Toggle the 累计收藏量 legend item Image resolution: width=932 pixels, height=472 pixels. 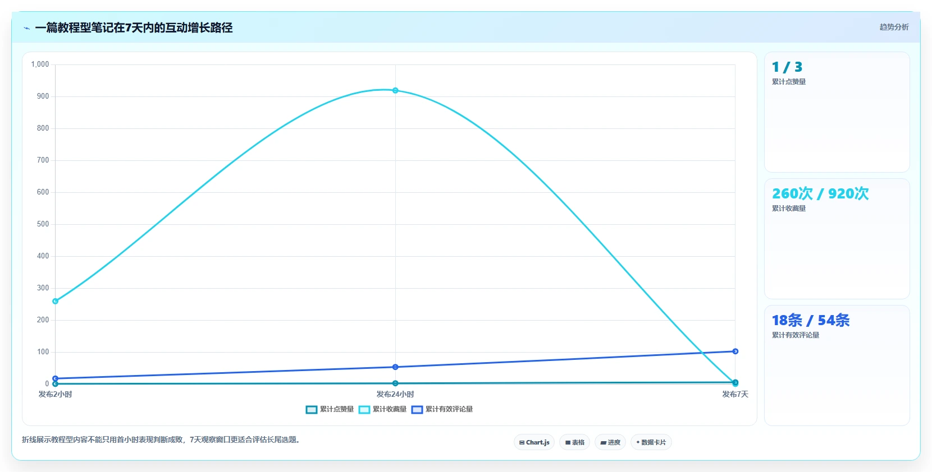382,409
